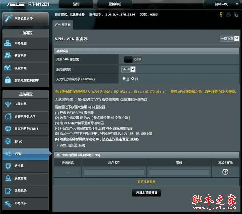Open the 网络地图 network map icon
Screen dimensions: 242x214
point(8,43)
